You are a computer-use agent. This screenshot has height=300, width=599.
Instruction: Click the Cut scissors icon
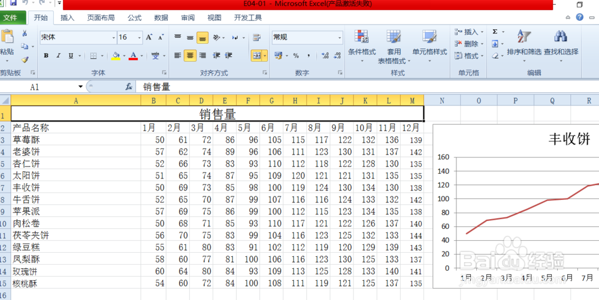click(x=25, y=34)
